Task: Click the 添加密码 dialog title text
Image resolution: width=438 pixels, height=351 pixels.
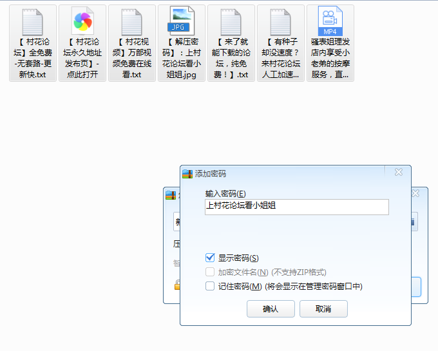Action: click(x=211, y=174)
